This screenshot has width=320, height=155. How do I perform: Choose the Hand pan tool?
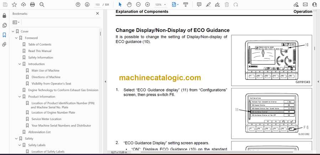pos(129,5)
